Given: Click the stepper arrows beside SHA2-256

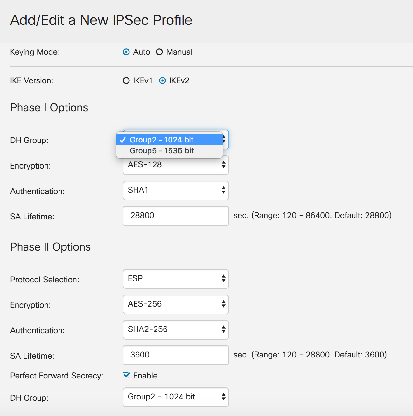Looking at the screenshot, I should coord(223,330).
